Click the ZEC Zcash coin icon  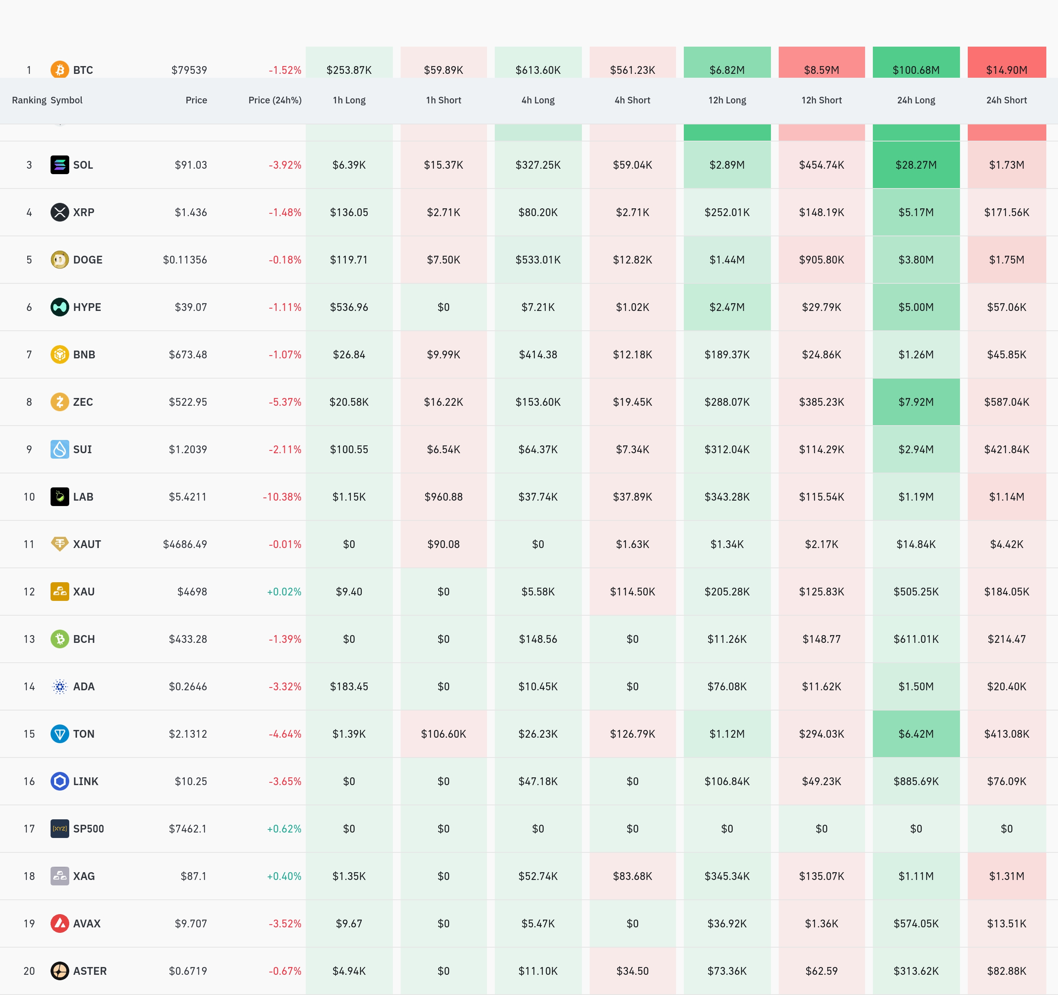60,401
